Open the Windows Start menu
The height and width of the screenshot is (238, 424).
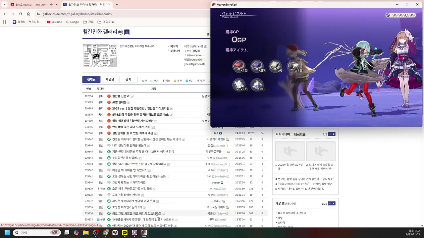(7, 233)
